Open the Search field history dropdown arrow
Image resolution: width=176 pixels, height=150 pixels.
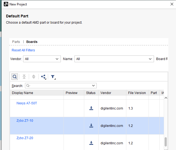point(94,86)
